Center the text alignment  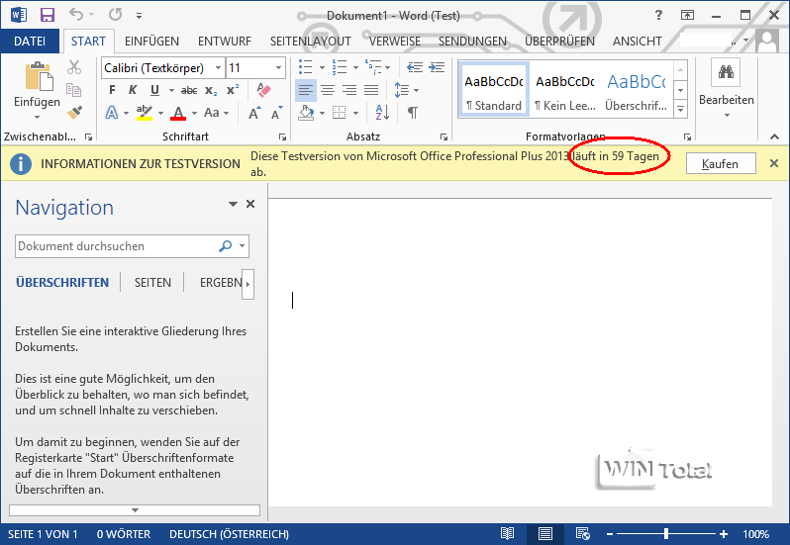[328, 90]
